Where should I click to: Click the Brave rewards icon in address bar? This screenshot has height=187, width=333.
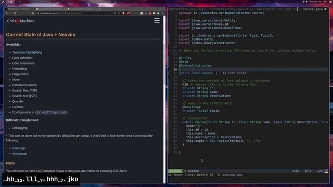point(129,14)
